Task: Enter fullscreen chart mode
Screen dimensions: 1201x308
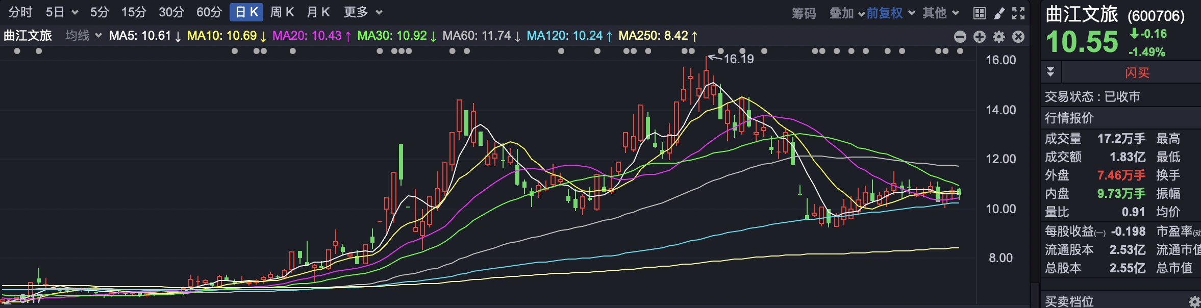Action: click(x=1018, y=13)
